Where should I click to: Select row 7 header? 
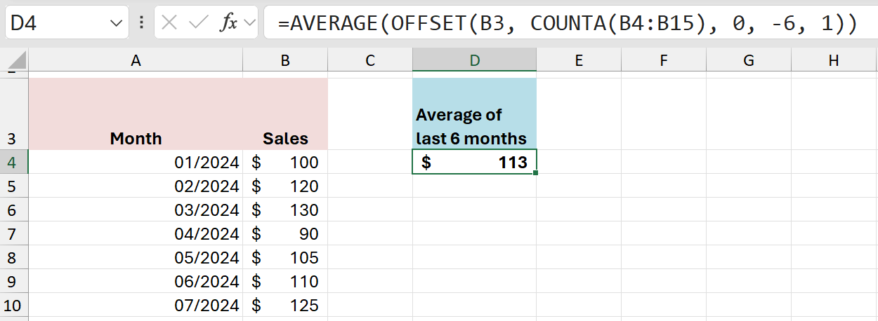tap(14, 233)
